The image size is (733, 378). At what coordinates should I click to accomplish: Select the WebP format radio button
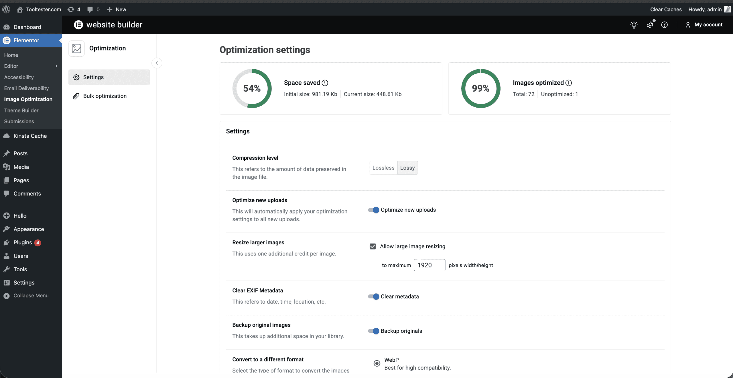(377, 363)
